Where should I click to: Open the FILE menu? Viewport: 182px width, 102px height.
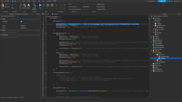pos(2,1)
